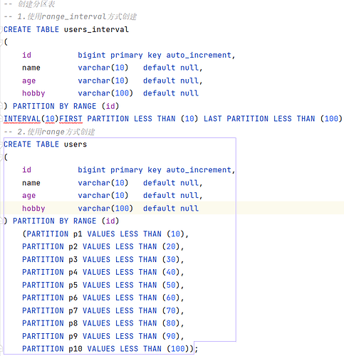
Task: Click the red-underlined INTERVAL keyword
Action: click(x=22, y=119)
